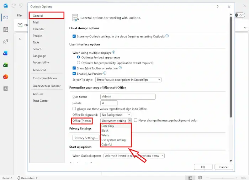
Task: Check Always use these values regardless of sign in
Action: [x=74, y=108]
